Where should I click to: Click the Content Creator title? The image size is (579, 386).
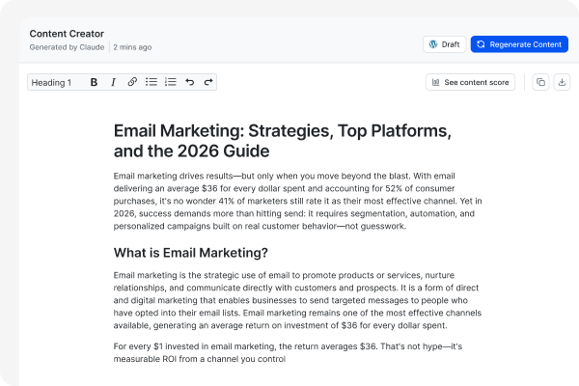pos(67,34)
